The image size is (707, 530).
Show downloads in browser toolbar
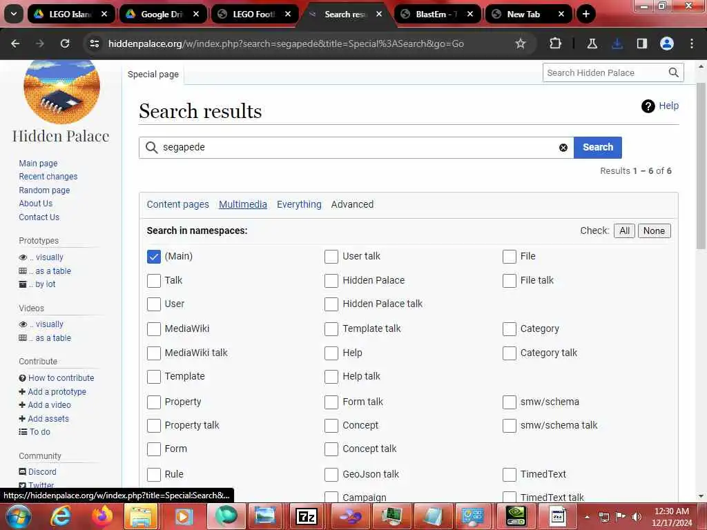pos(617,43)
